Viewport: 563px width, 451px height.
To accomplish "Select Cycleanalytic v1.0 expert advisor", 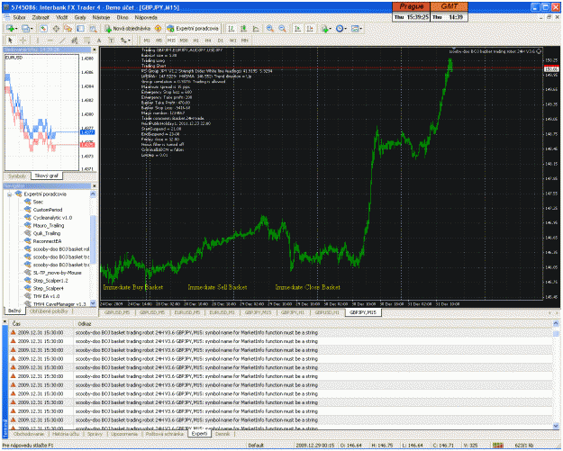I will [x=52, y=218].
